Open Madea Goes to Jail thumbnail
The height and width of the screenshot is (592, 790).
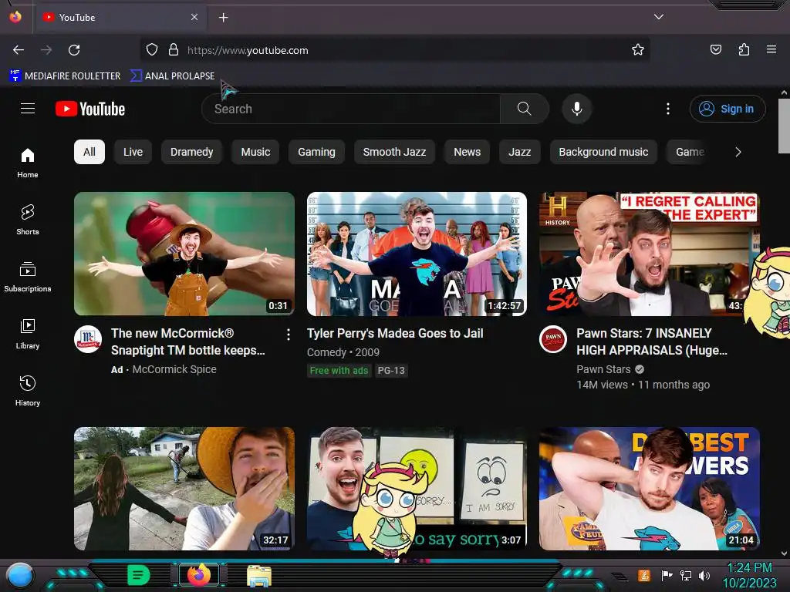pos(417,254)
